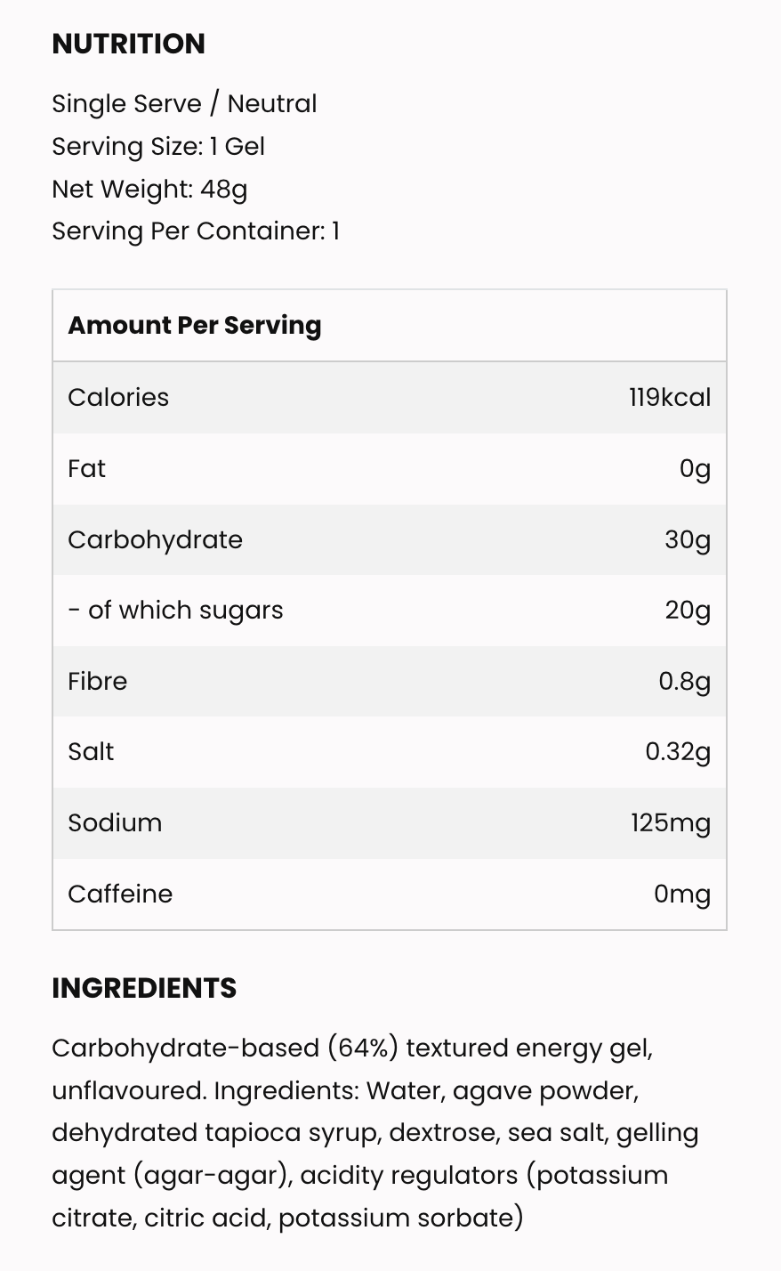Click the 20g sugars value
Image resolution: width=781 pixels, height=1271 pixels.
point(688,611)
